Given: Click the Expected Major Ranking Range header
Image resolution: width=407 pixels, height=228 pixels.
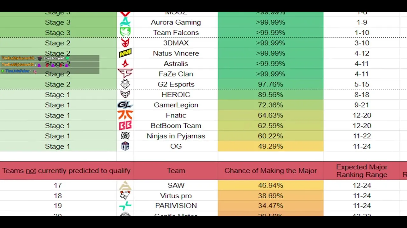Looking at the screenshot, I should pyautogui.click(x=362, y=171).
